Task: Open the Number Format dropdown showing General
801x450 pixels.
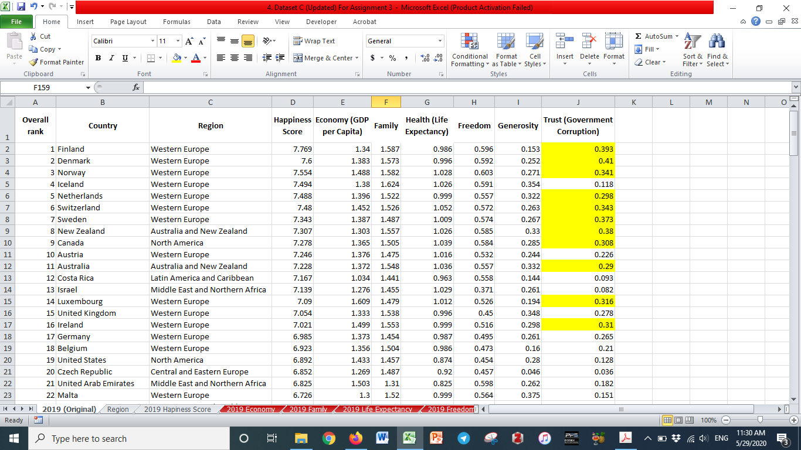Action: [440, 41]
